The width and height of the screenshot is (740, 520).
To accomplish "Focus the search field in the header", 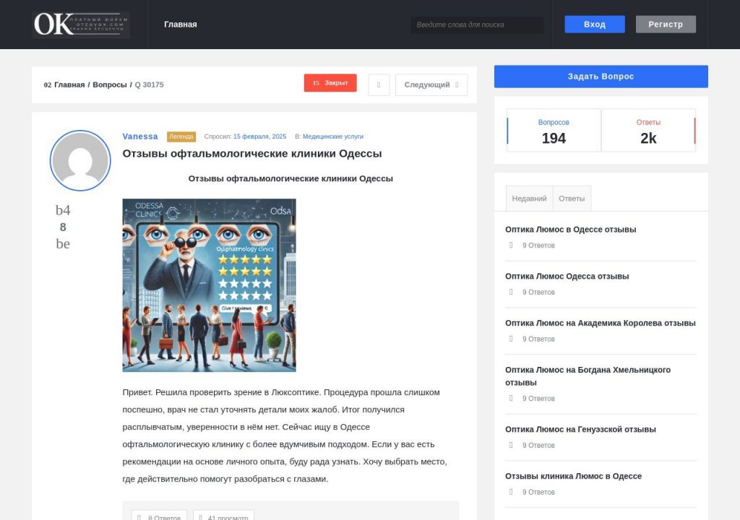I will click(x=477, y=25).
